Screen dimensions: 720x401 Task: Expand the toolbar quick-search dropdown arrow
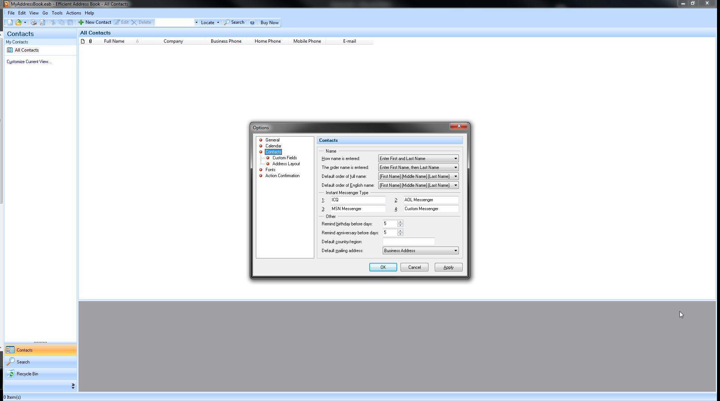(x=196, y=22)
